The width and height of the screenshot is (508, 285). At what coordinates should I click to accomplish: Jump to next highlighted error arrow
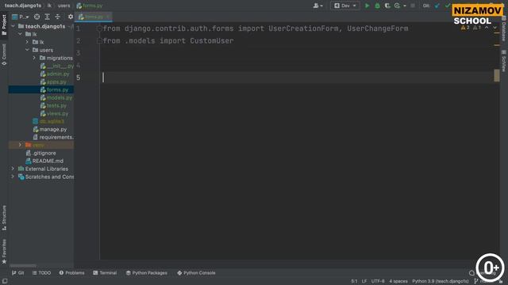pyautogui.click(x=495, y=28)
